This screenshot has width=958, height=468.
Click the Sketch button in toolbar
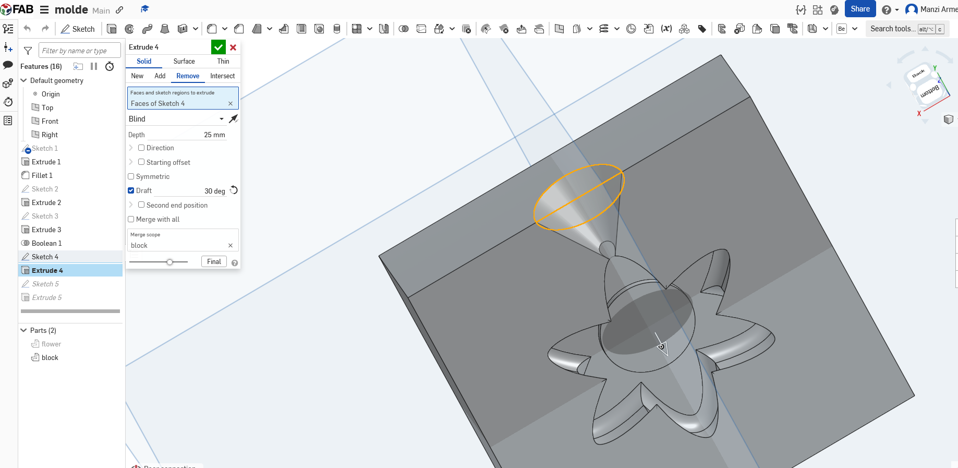click(x=78, y=29)
